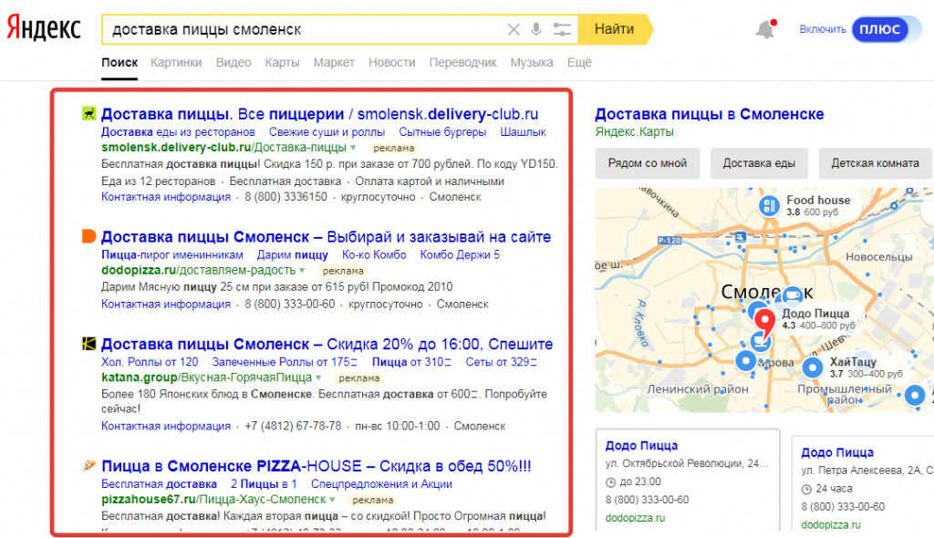Start voice search with the microphone icon
Screen dimensions: 934x538
pyautogui.click(x=536, y=29)
